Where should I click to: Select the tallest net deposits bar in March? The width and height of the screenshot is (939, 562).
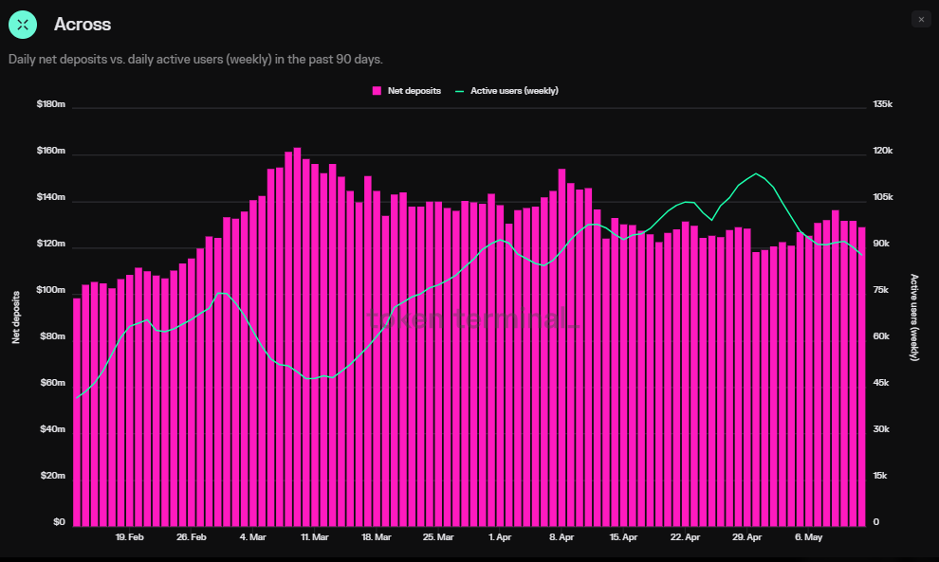point(297,337)
